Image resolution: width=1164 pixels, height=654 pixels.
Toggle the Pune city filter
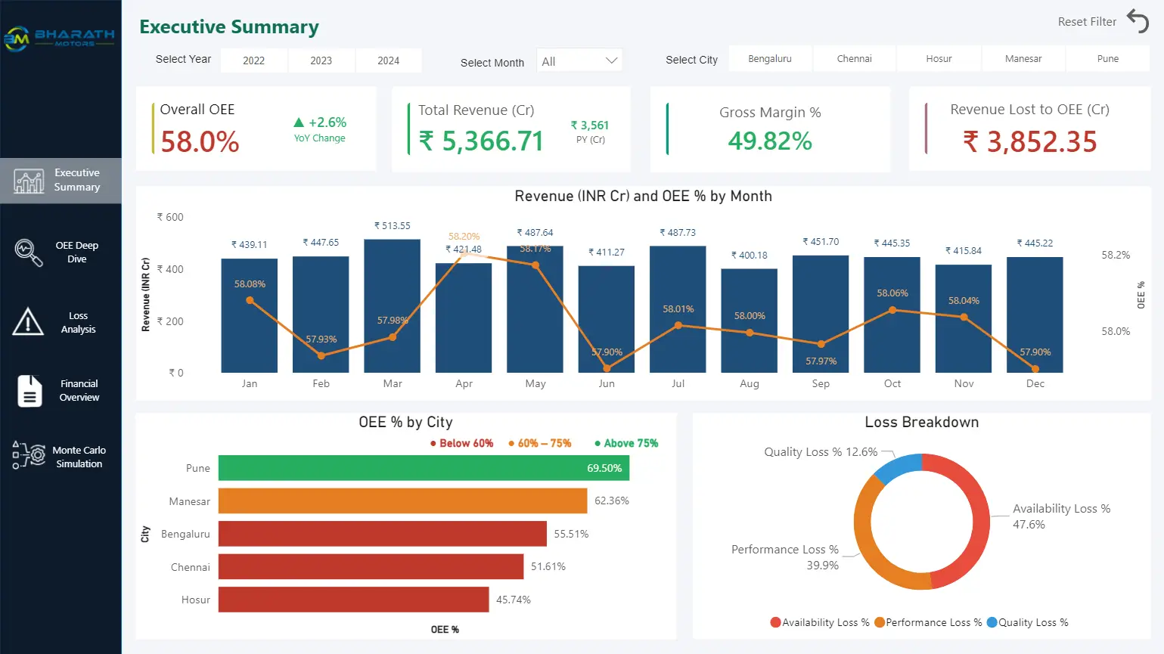1107,58
